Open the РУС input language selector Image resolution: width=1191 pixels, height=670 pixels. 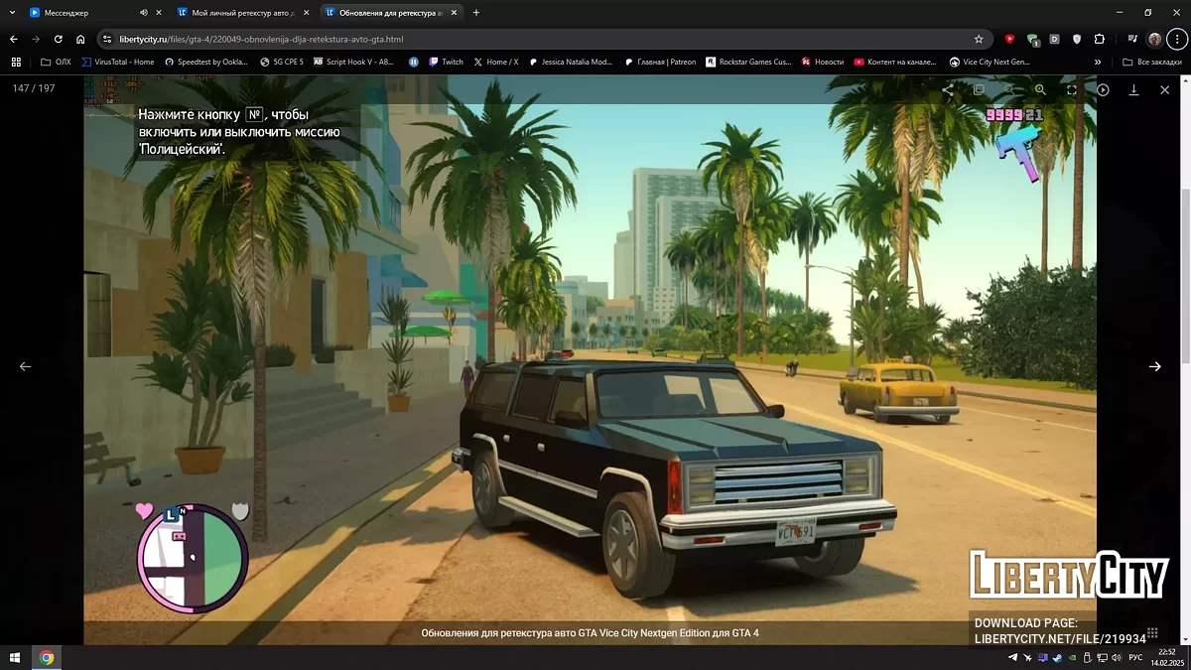point(1135,657)
